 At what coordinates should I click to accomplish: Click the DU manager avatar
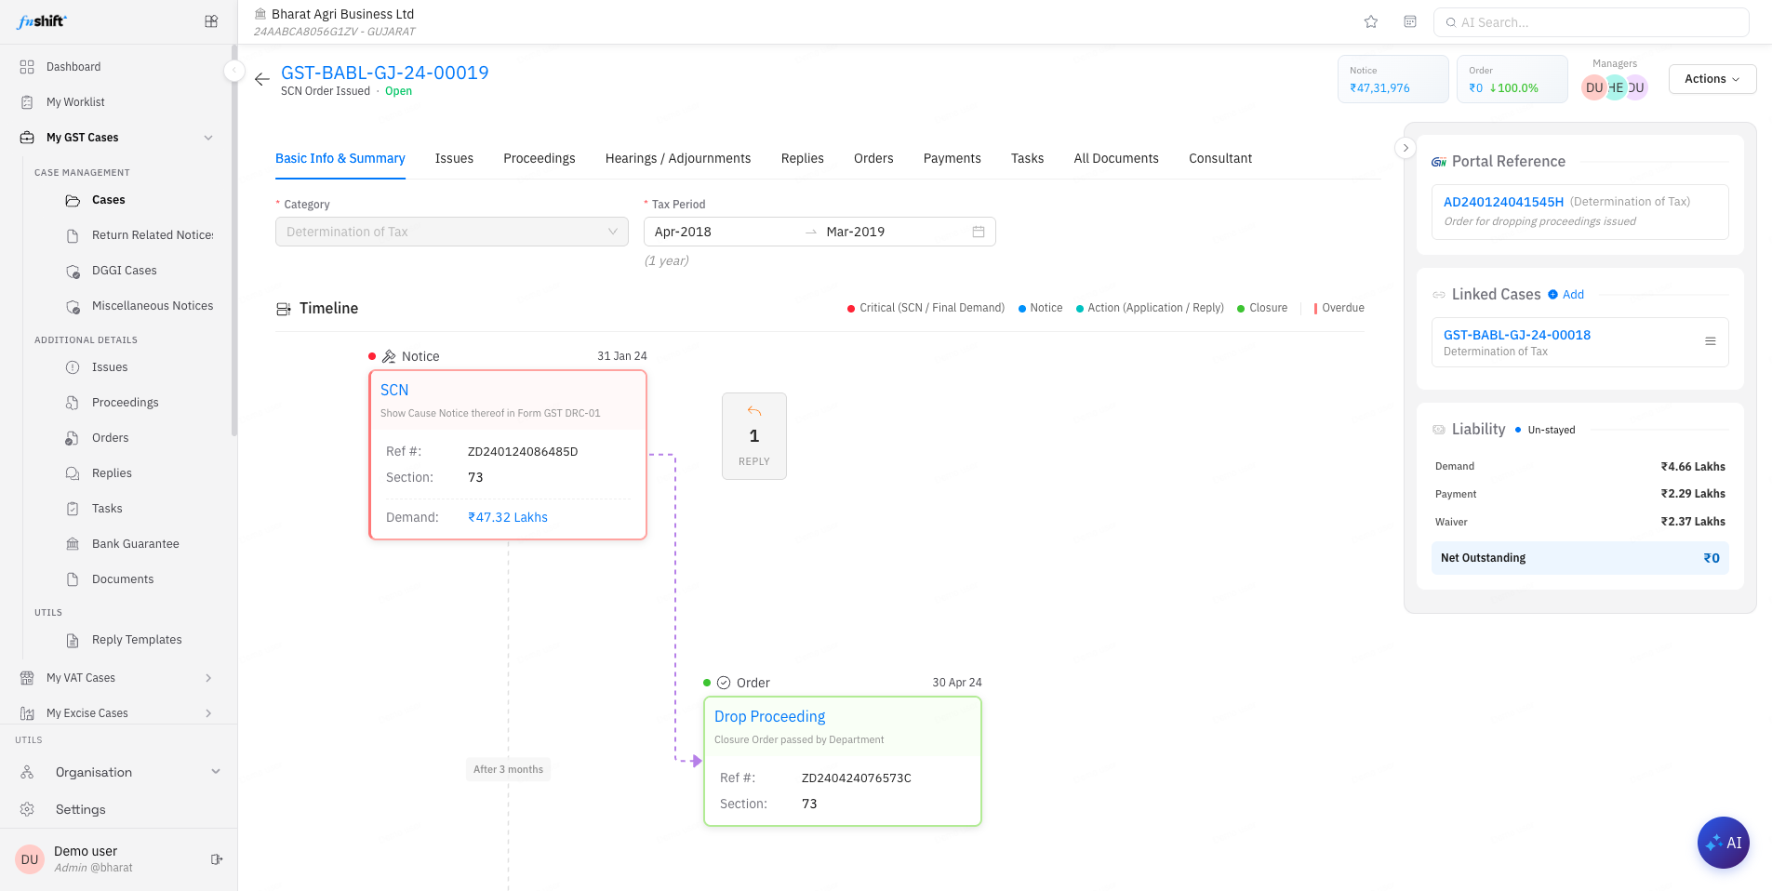point(1594,87)
